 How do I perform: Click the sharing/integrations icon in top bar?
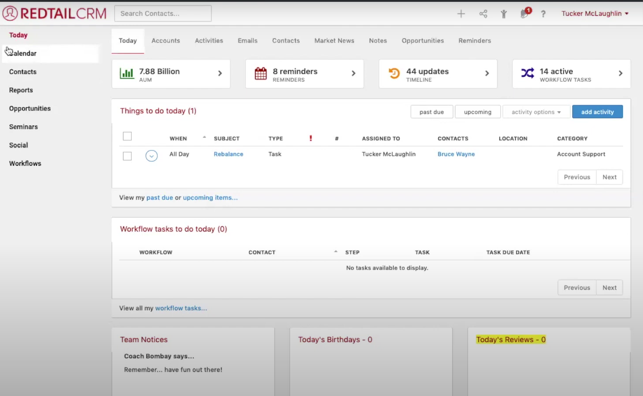[483, 14]
